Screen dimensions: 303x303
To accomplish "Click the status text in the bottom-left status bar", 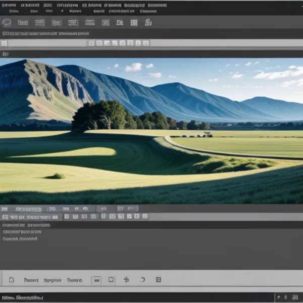I will pyautogui.click(x=22, y=298).
